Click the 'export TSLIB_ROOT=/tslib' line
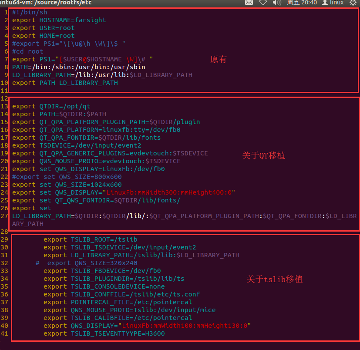This screenshot has height=350, width=360. pos(91,239)
